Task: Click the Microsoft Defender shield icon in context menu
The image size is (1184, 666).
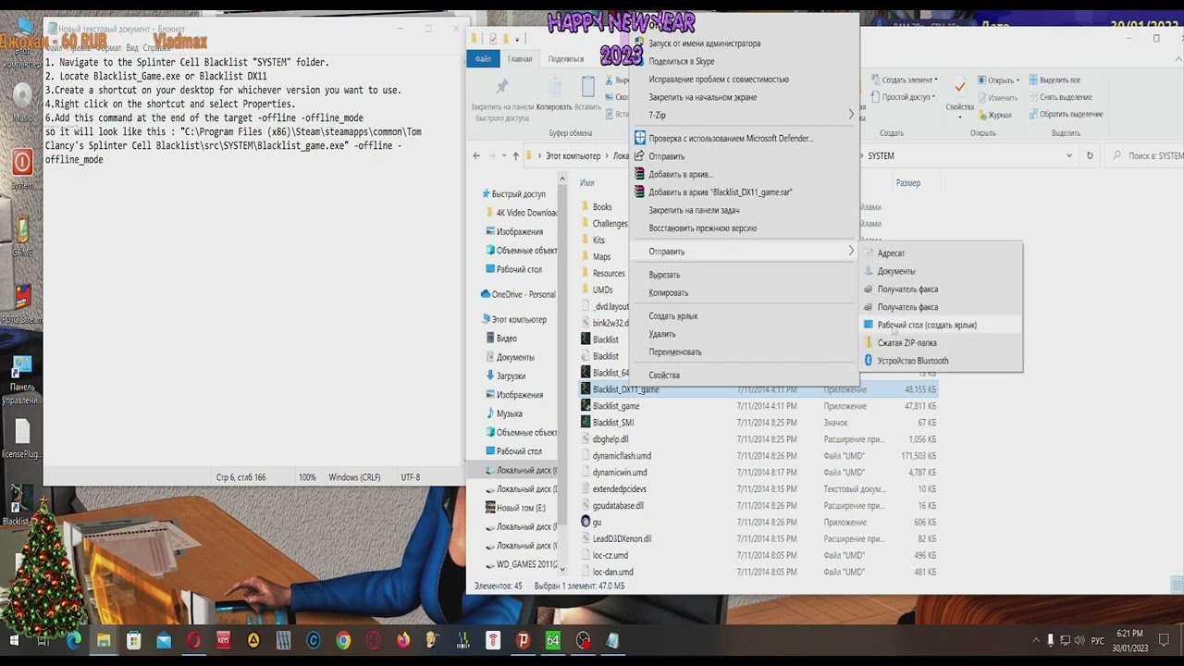Action: (639, 138)
